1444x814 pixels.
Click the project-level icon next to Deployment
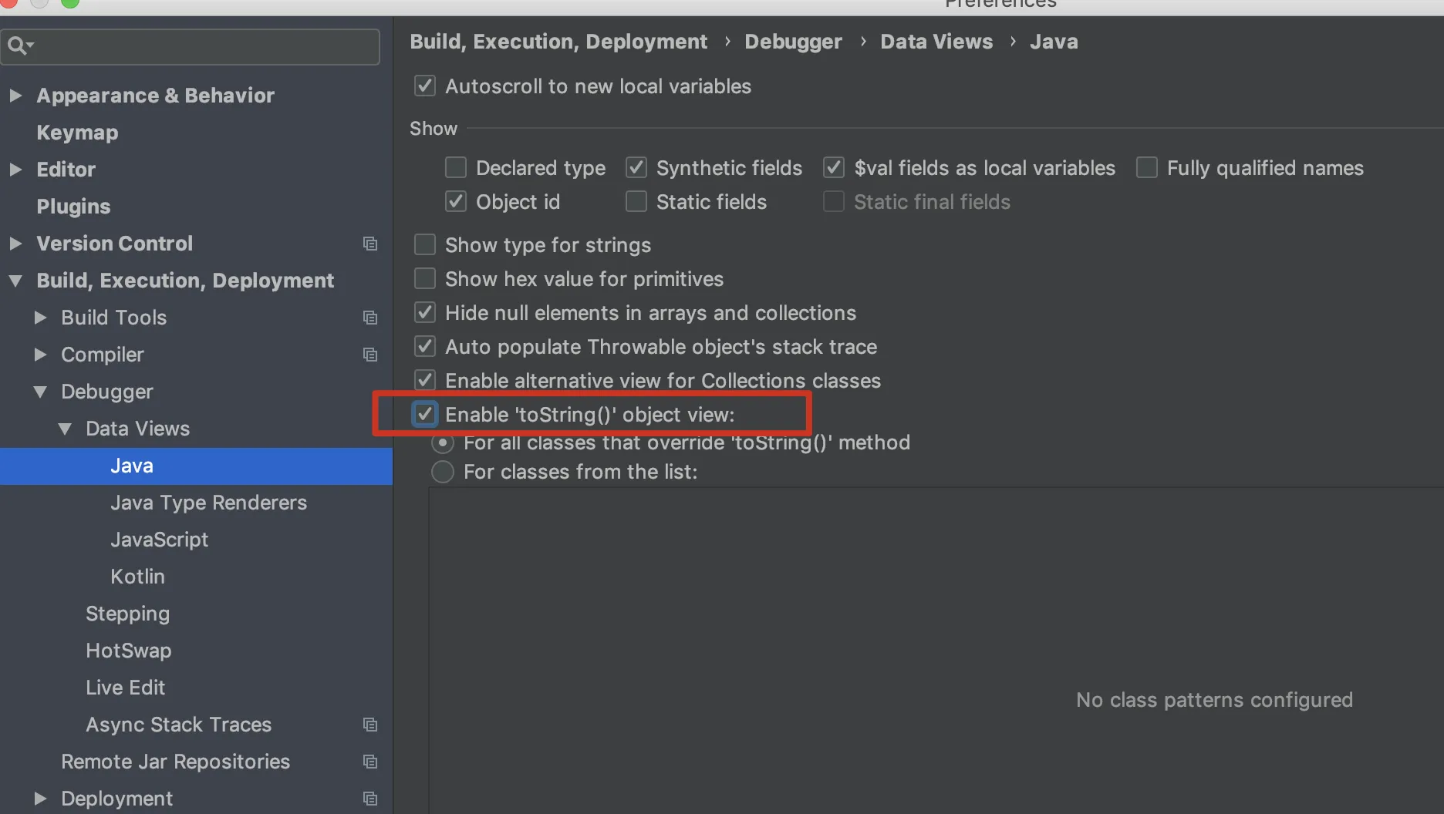click(370, 799)
